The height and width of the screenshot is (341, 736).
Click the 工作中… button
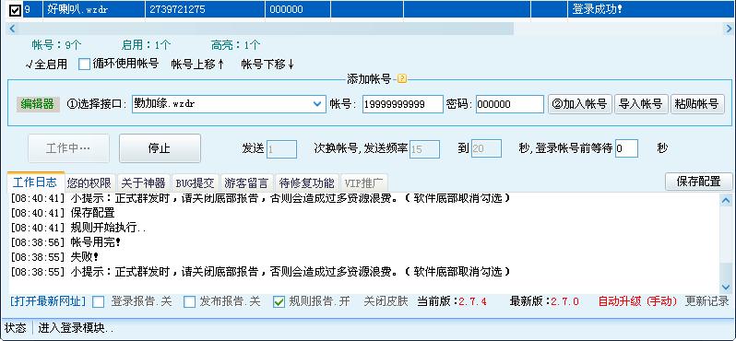(x=68, y=148)
